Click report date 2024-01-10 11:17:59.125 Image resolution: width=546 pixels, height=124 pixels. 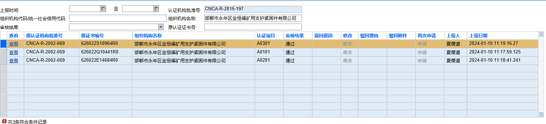coord(495,52)
